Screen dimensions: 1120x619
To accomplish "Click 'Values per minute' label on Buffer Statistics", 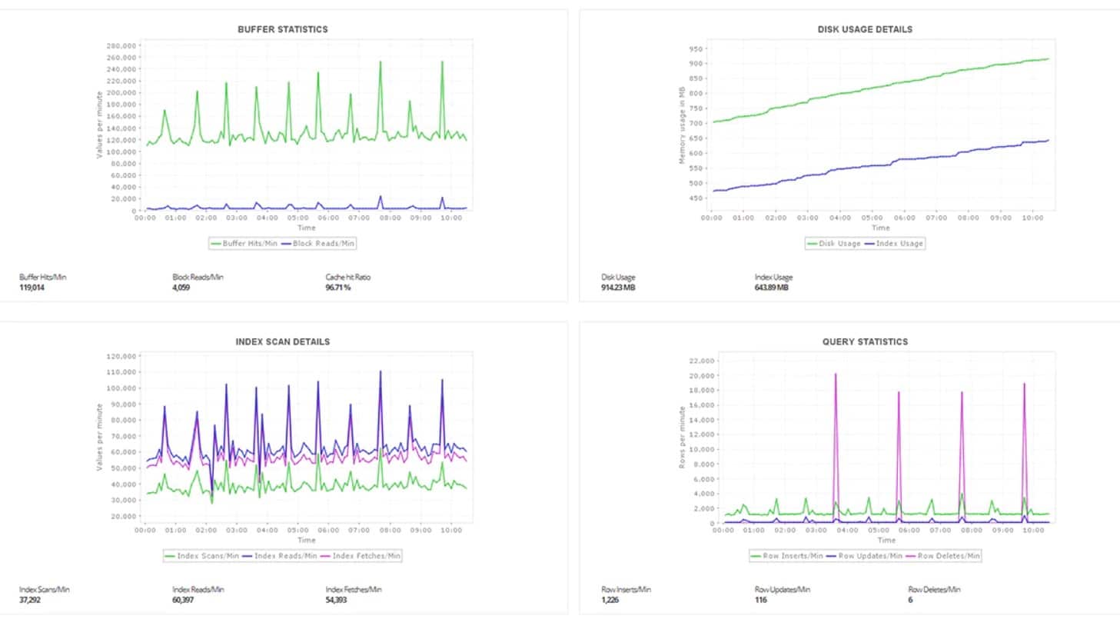I will pyautogui.click(x=98, y=127).
